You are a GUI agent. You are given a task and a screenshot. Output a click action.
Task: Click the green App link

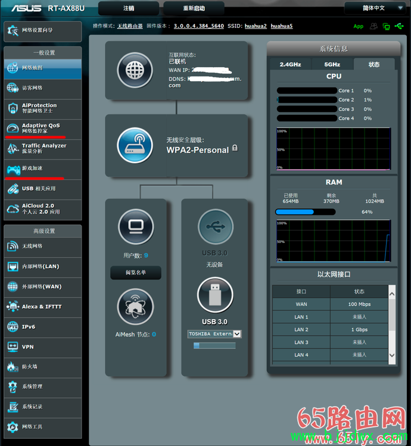pos(359,26)
